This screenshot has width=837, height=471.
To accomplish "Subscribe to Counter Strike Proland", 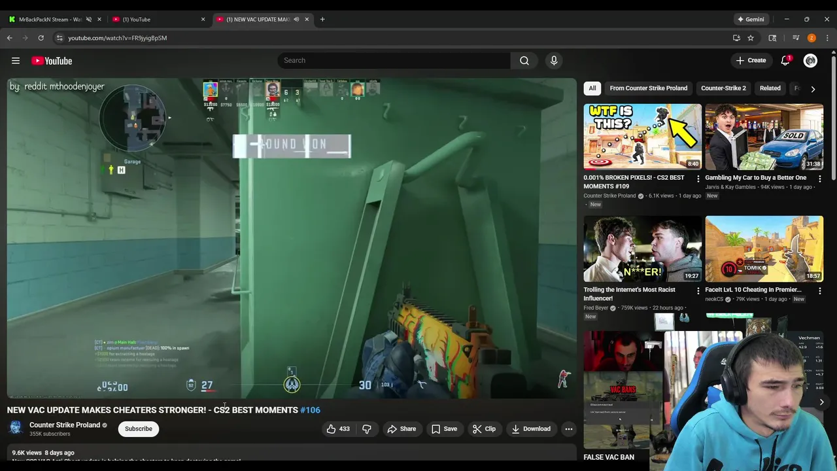I will pos(139,429).
